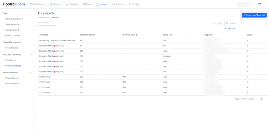The image size is (269, 132).
Task: Edit the Company-level Occupancy Max Capacity threshold
Action: click(247, 56)
